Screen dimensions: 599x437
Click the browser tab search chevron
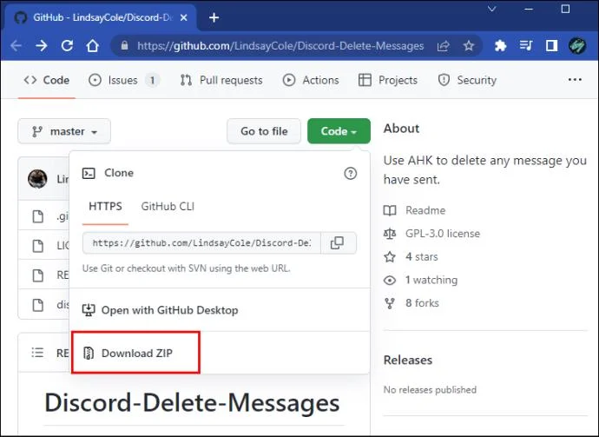pos(492,9)
